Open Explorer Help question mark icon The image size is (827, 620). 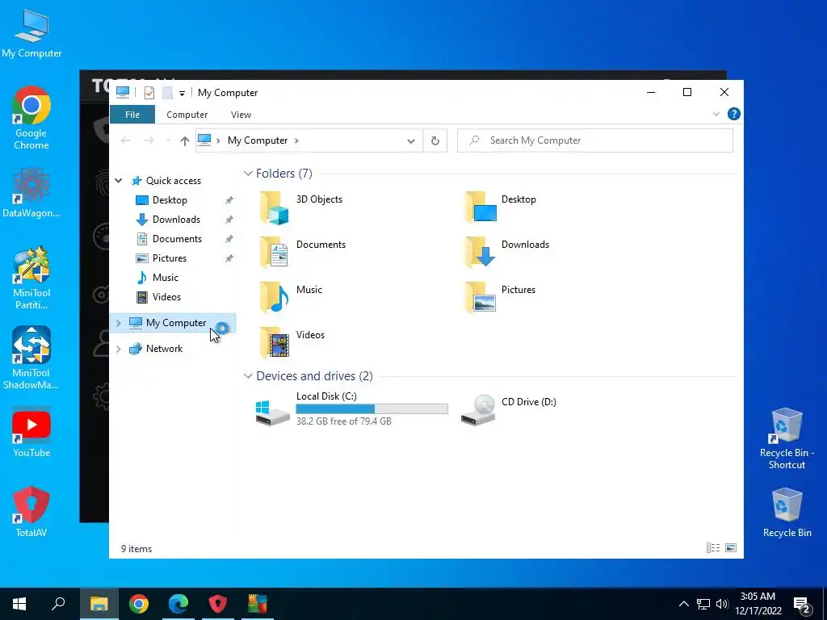[x=733, y=114]
